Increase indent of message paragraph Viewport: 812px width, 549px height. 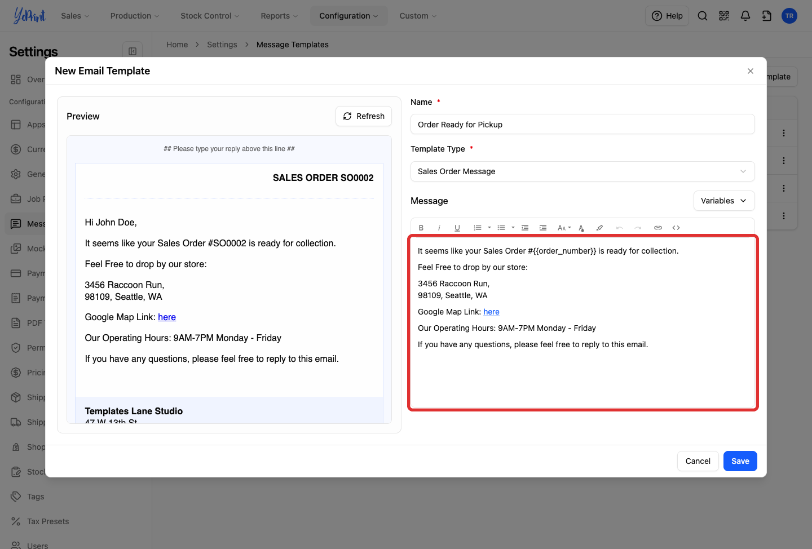pos(543,228)
